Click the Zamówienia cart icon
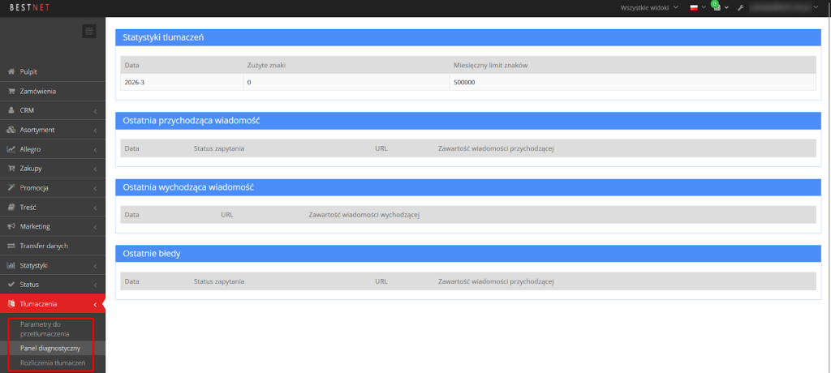The height and width of the screenshot is (373, 831). pyautogui.click(x=11, y=91)
